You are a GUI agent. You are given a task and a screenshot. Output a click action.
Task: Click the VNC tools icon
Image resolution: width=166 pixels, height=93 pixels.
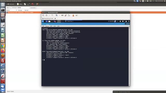tap(69, 16)
